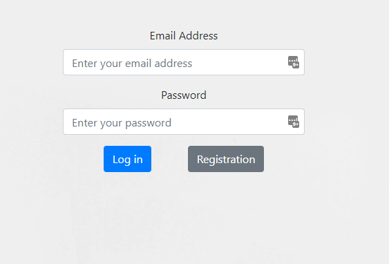Show saved logins via password field key icon
The width and height of the screenshot is (389, 264).
pos(294,122)
